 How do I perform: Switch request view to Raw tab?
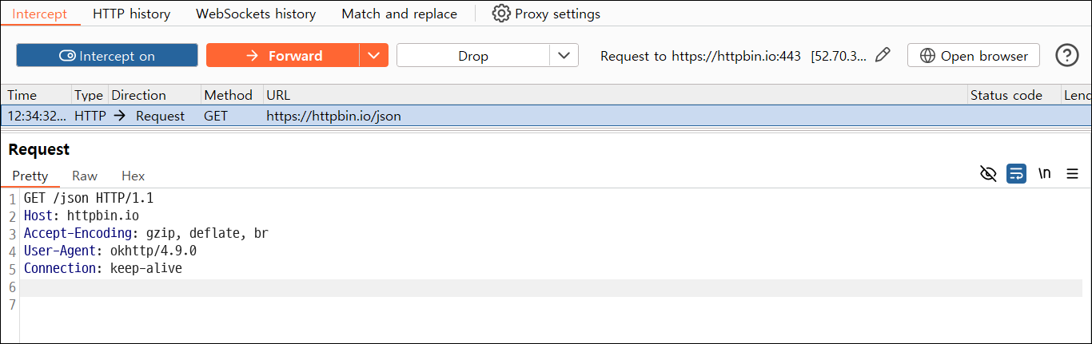coord(85,176)
